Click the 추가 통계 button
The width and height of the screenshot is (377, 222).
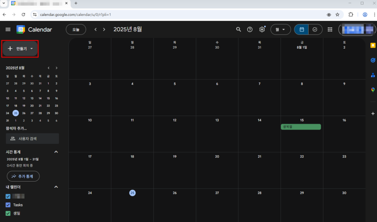(23, 176)
